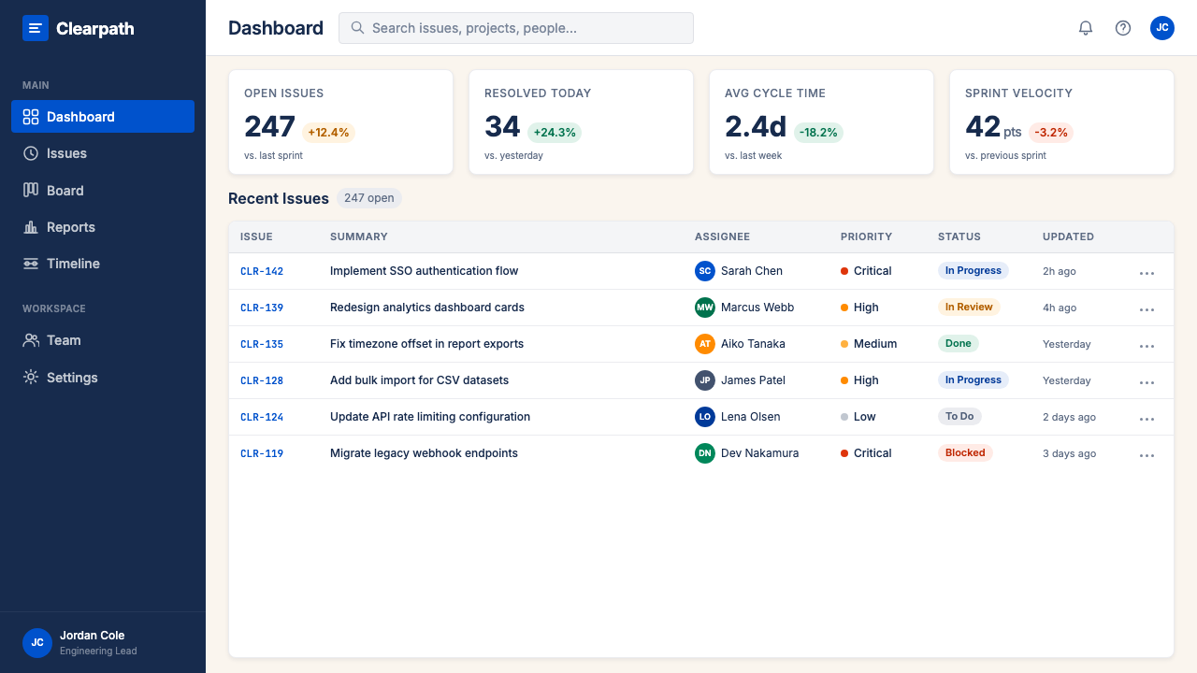Click the Blocked status badge
1197x673 pixels.
[x=965, y=453]
